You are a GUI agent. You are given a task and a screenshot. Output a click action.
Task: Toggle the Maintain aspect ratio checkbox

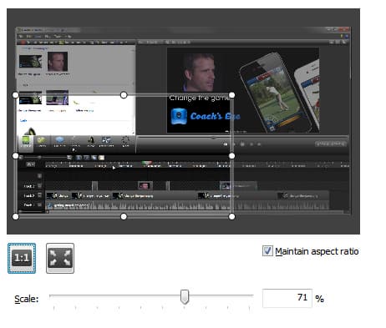coord(267,251)
